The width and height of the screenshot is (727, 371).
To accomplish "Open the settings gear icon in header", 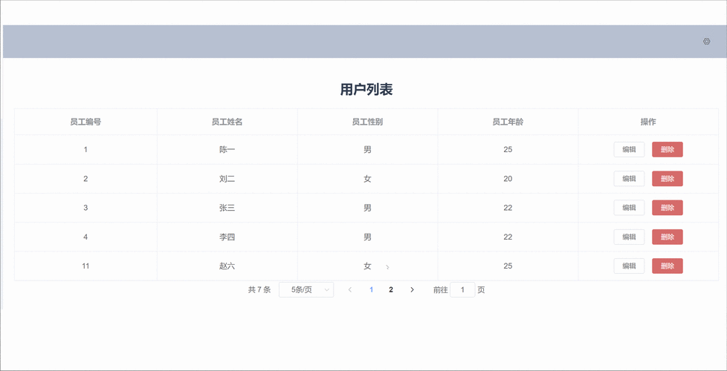I will (x=706, y=42).
